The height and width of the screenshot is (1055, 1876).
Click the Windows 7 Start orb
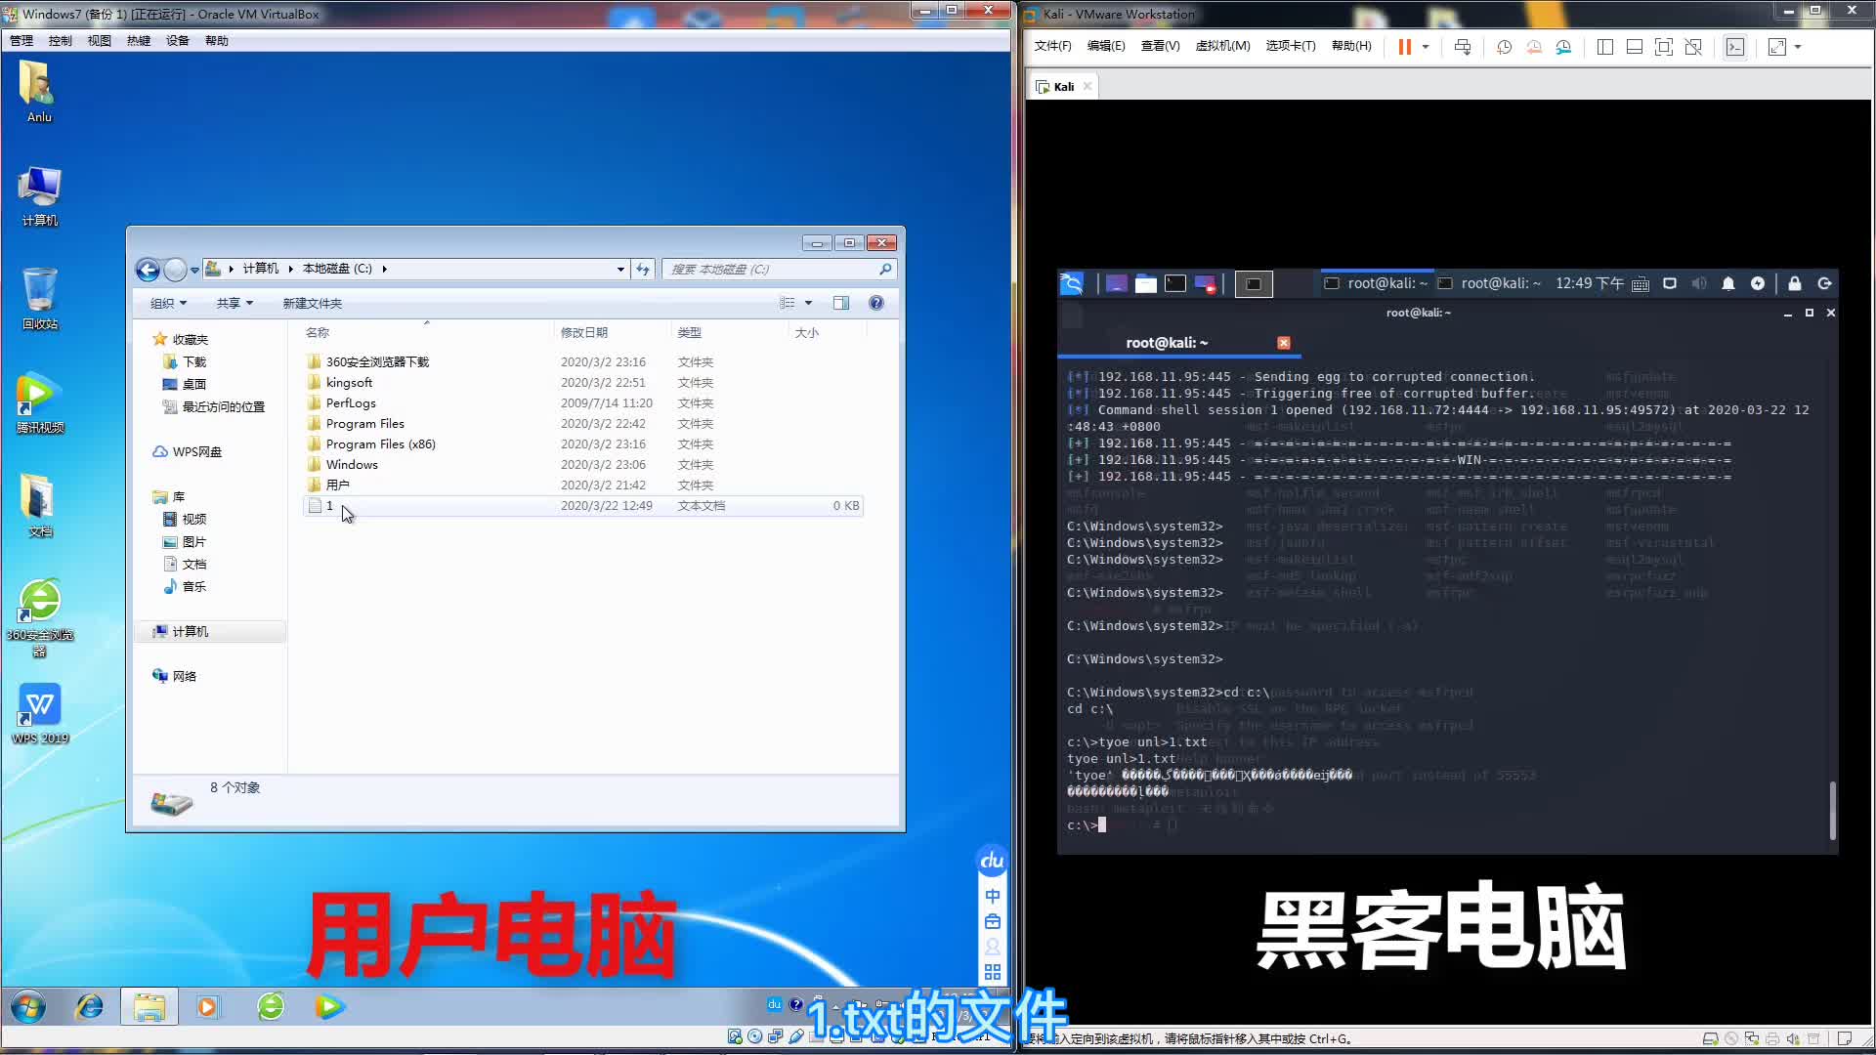[28, 1006]
